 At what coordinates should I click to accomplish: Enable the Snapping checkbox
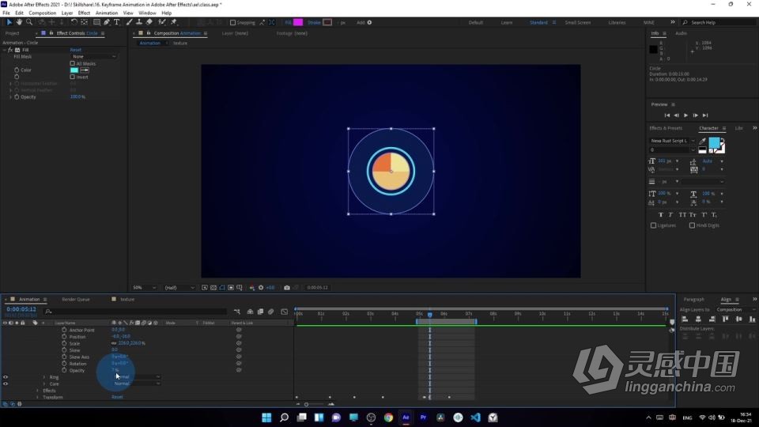(232, 23)
